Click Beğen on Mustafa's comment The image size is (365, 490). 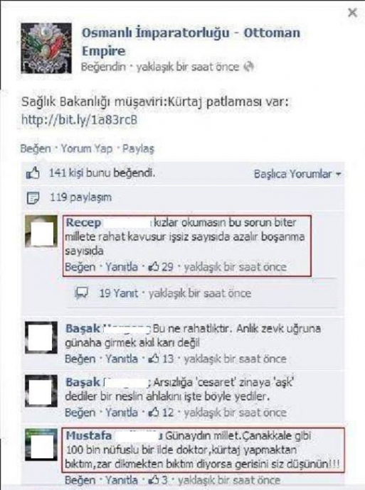pos(80,480)
